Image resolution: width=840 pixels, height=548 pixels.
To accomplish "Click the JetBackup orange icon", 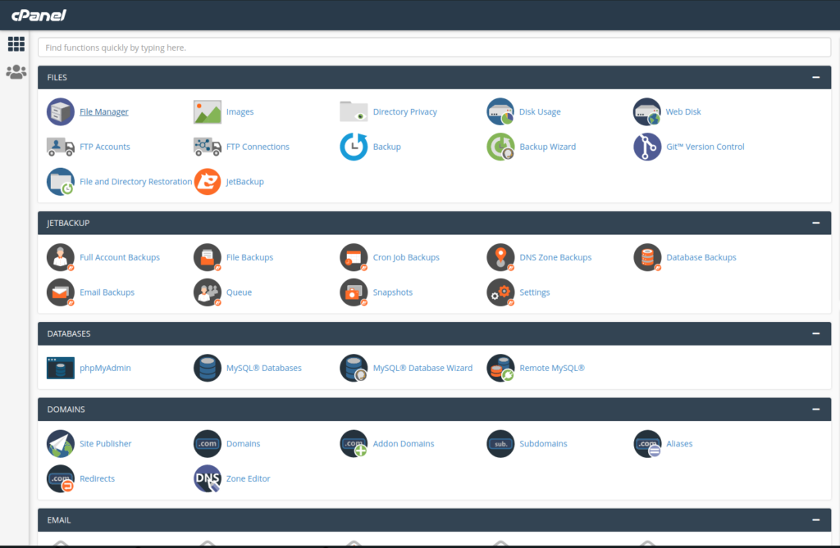I will click(208, 181).
